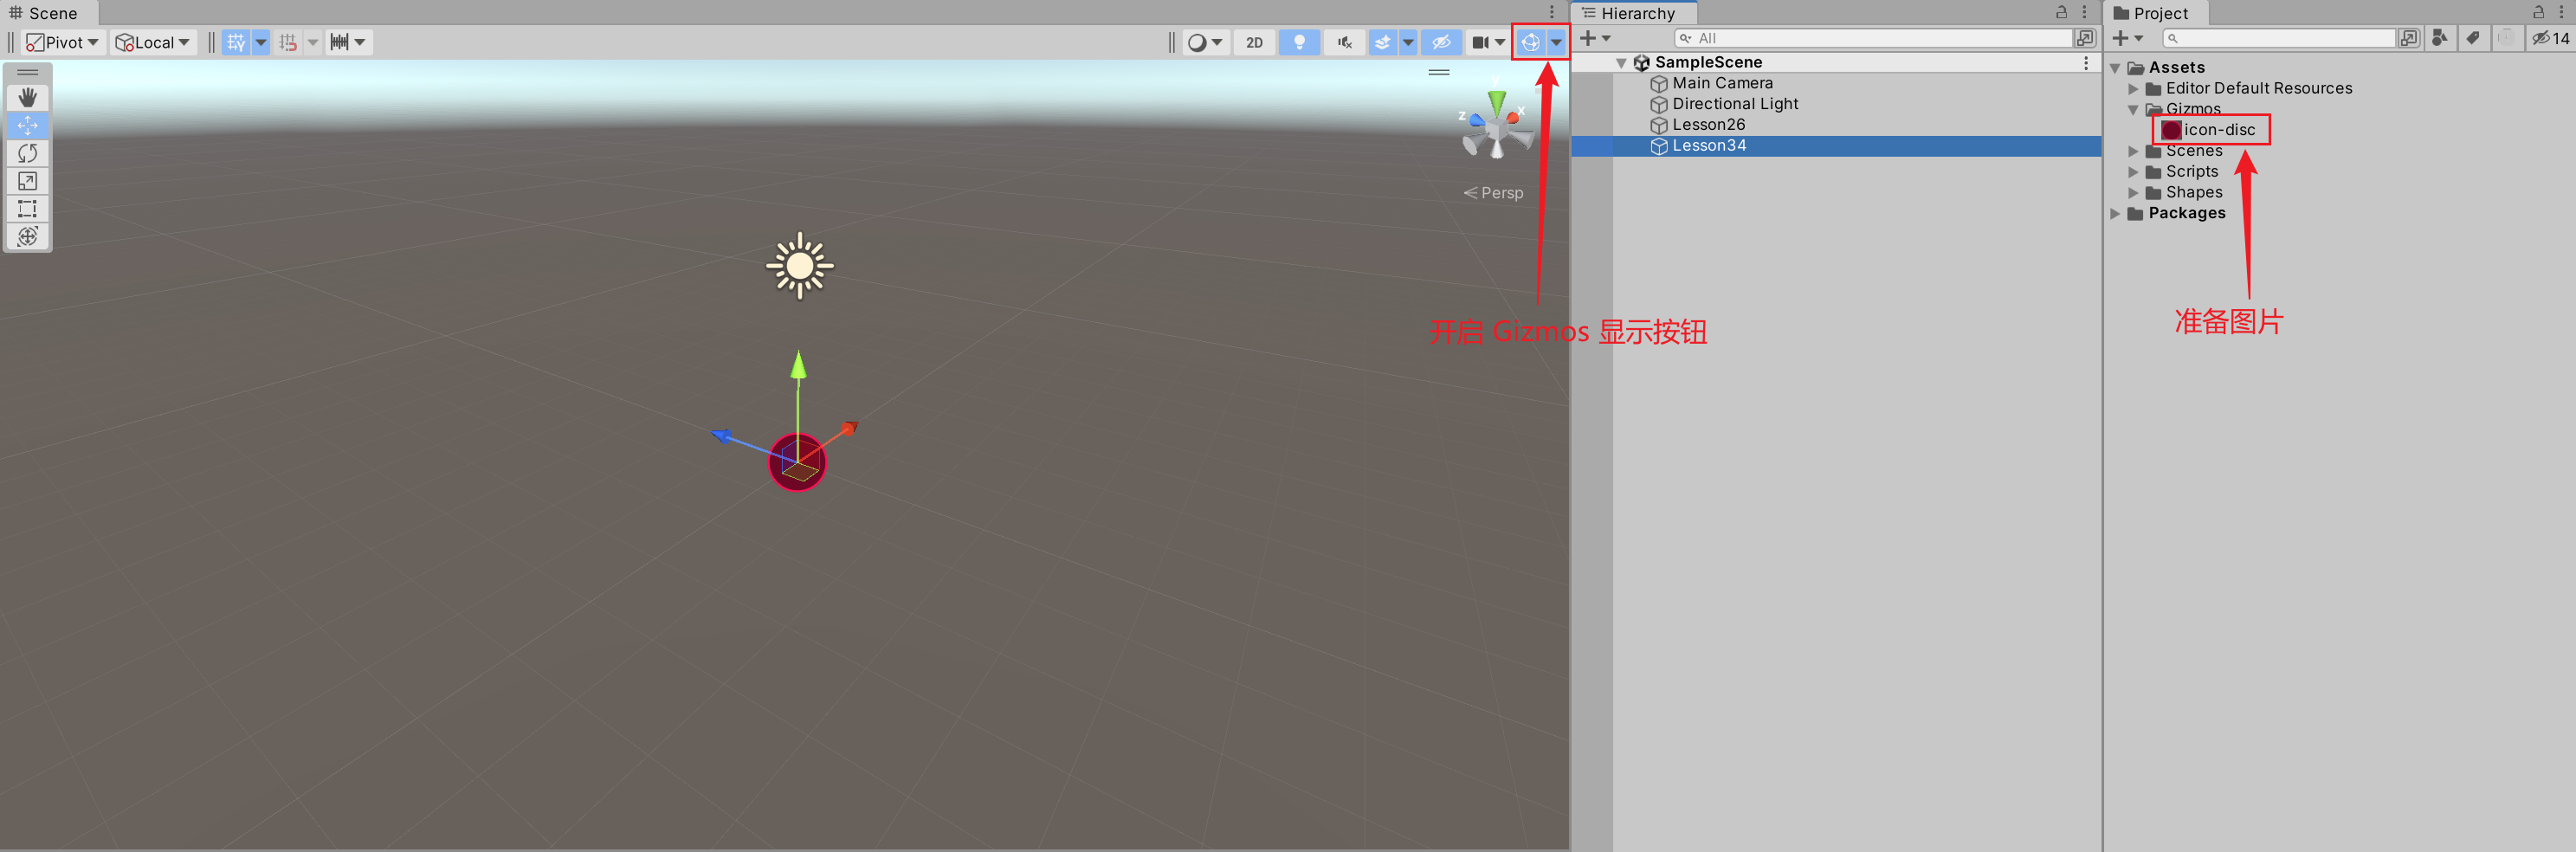
Task: Click Search by Type filter icon
Action: [2440, 38]
